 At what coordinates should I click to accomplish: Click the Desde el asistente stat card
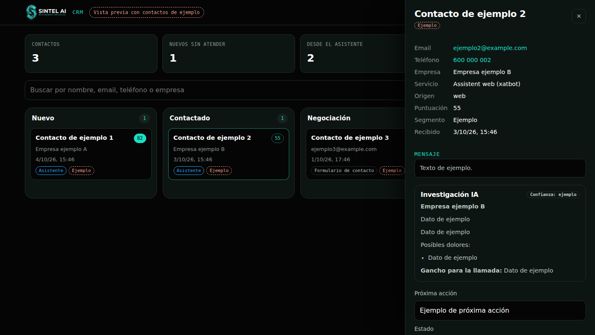(x=352, y=53)
